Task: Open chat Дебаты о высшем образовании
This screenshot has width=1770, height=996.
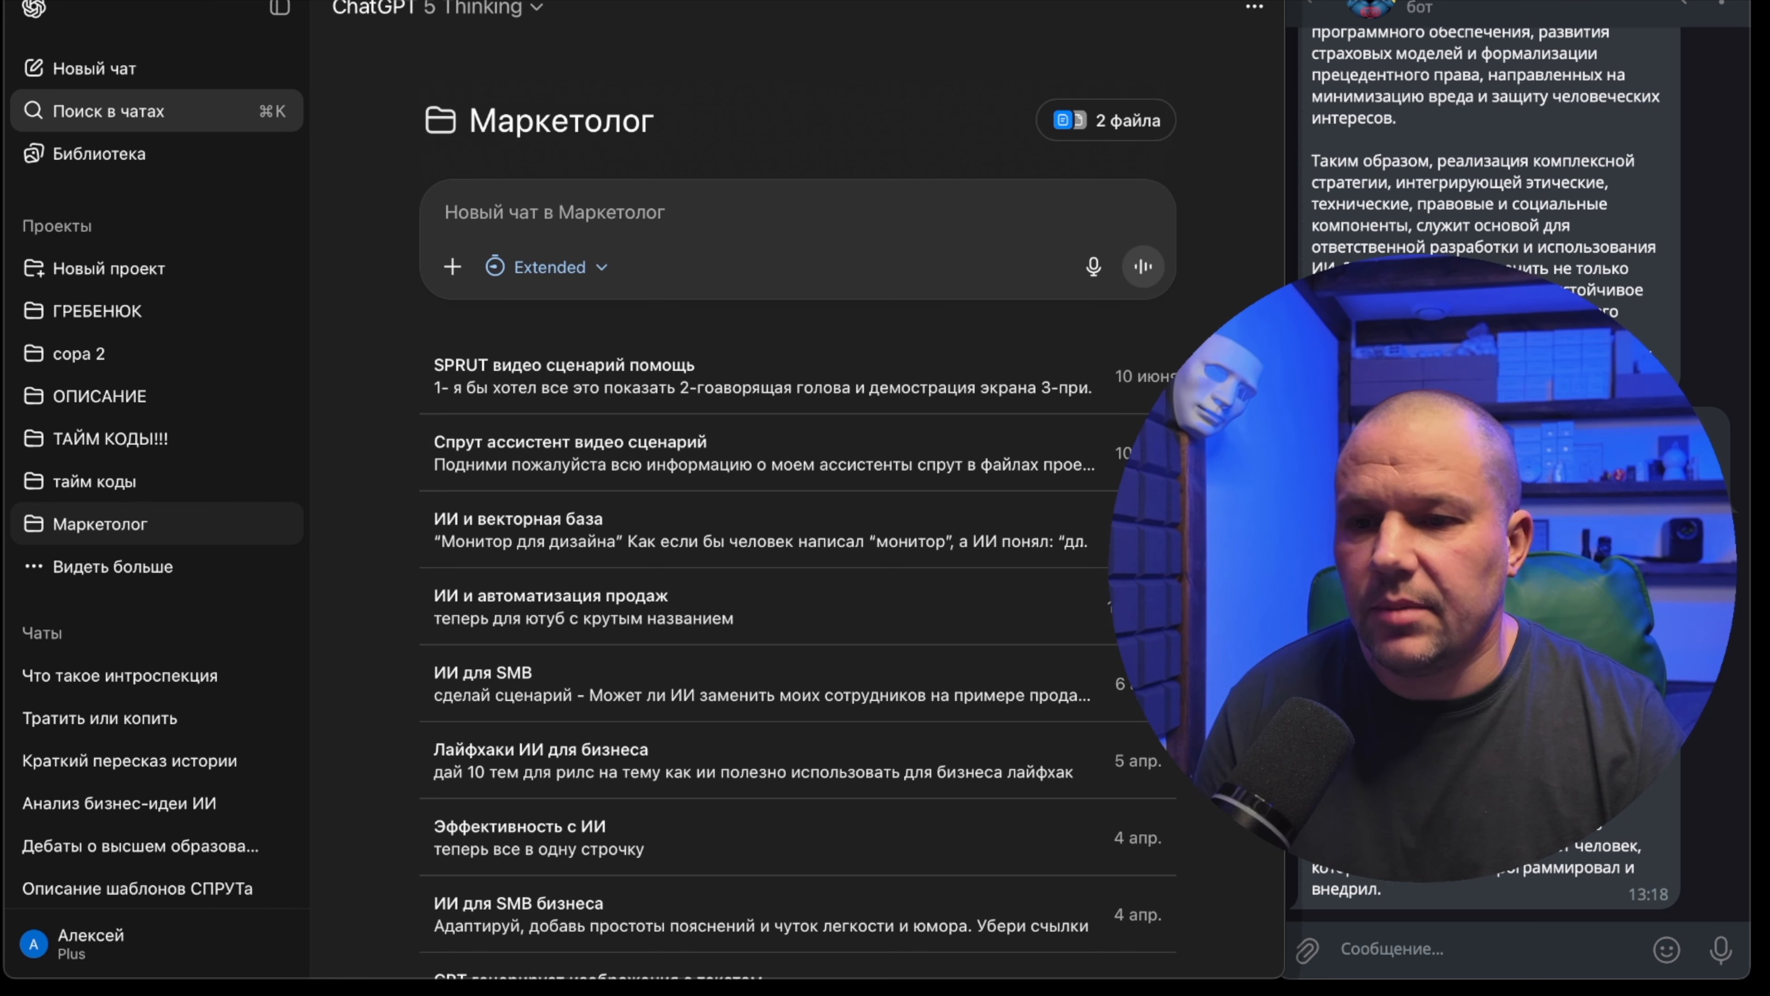Action: click(x=157, y=846)
